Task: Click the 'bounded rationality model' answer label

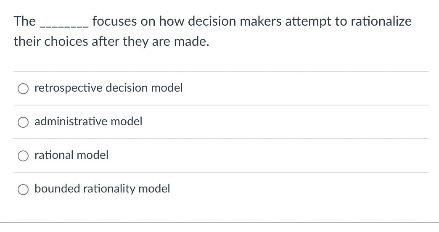Action: tap(102, 189)
